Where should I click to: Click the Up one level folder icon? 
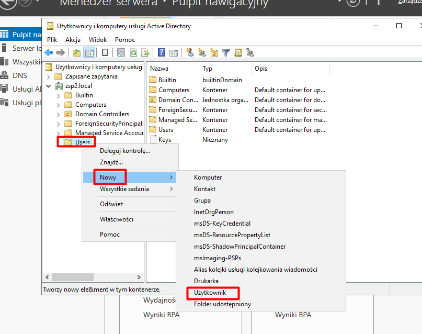77,52
